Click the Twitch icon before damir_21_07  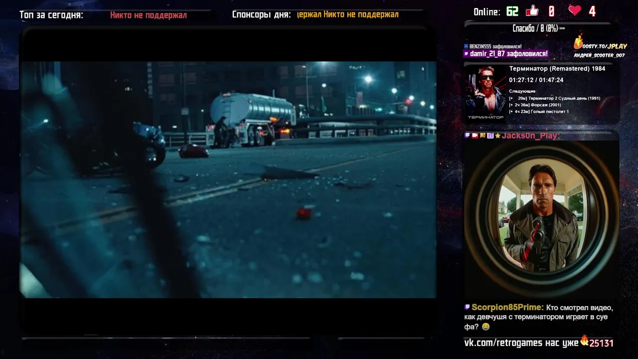pos(467,54)
